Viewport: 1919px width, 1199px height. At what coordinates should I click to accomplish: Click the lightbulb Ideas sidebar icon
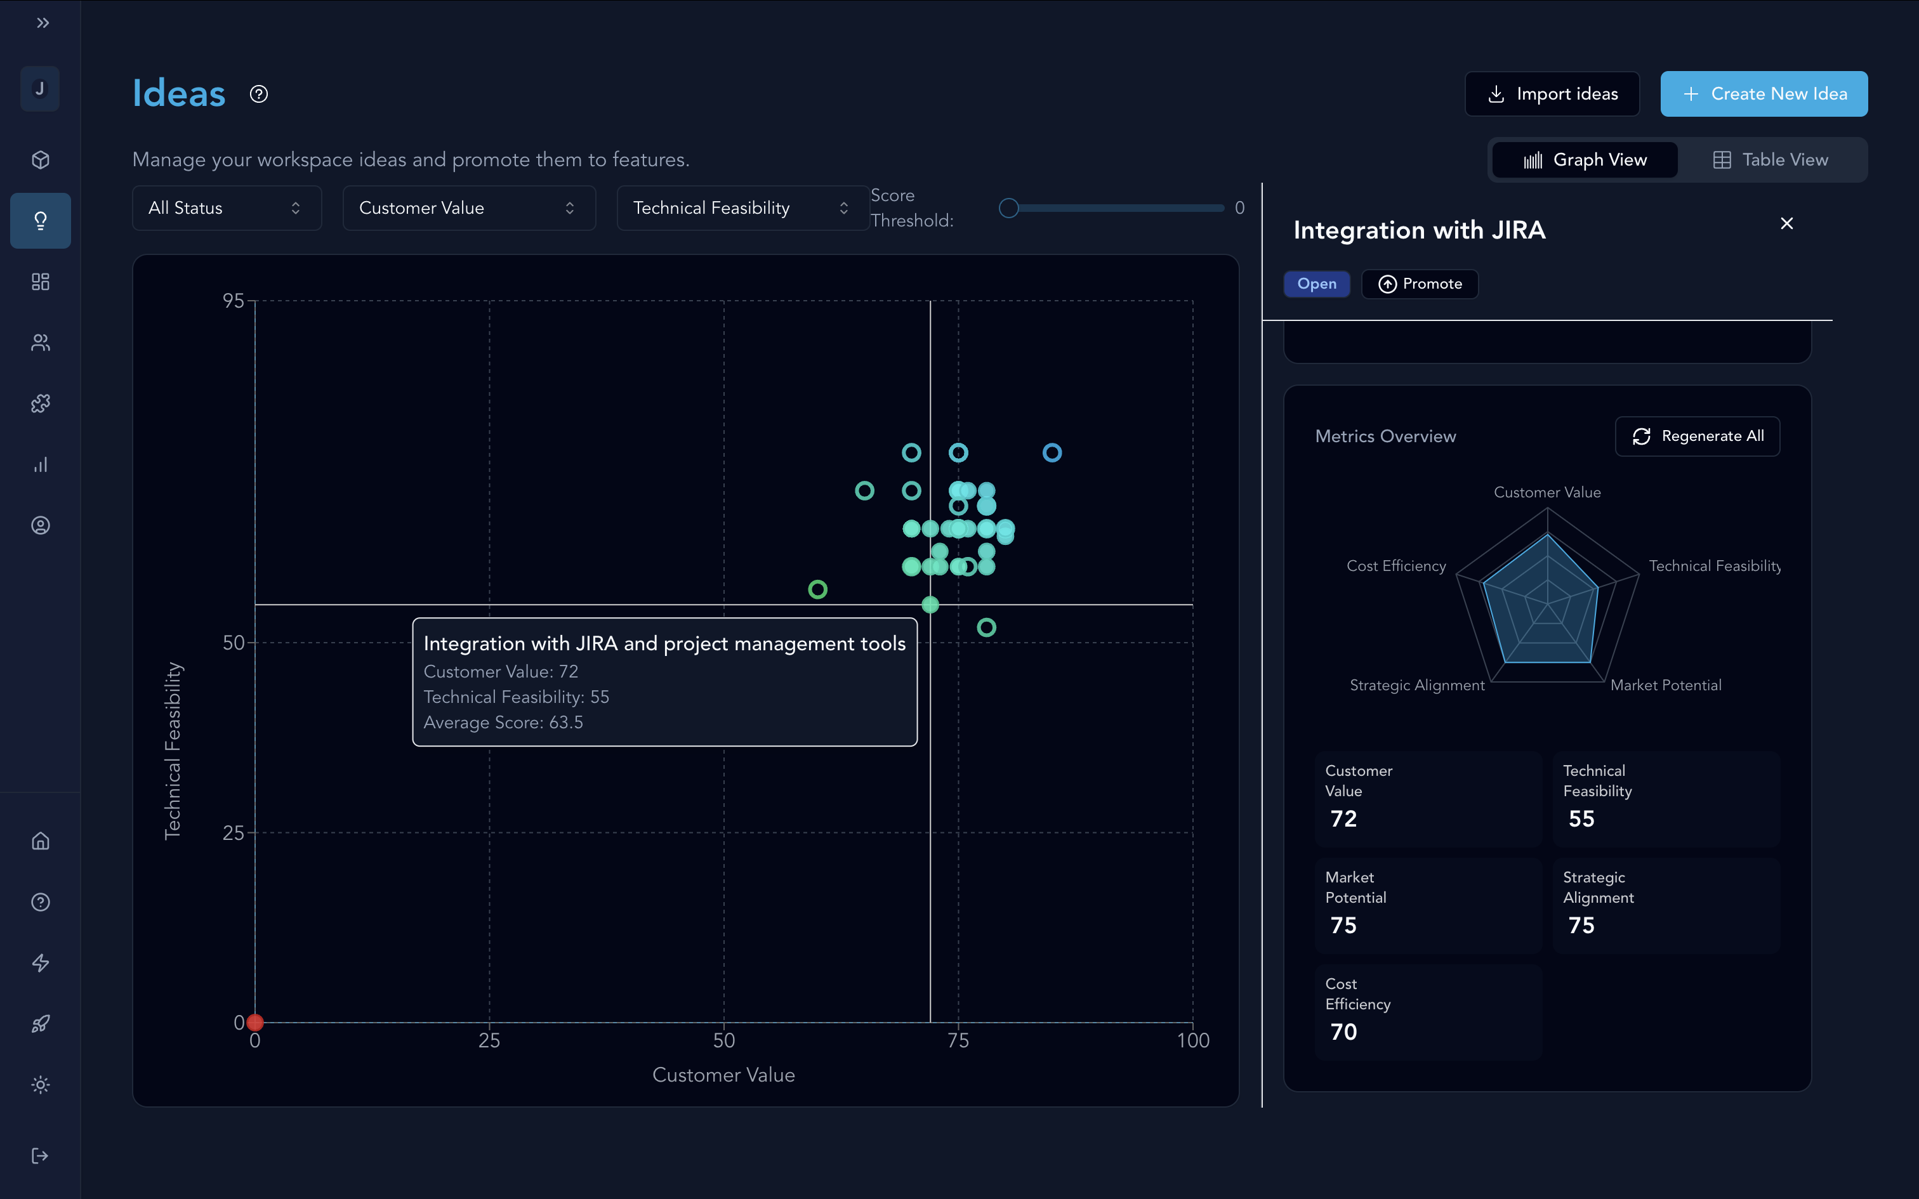click(x=41, y=221)
